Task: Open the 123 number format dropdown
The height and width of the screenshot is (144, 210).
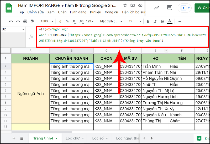Action: 90,21
